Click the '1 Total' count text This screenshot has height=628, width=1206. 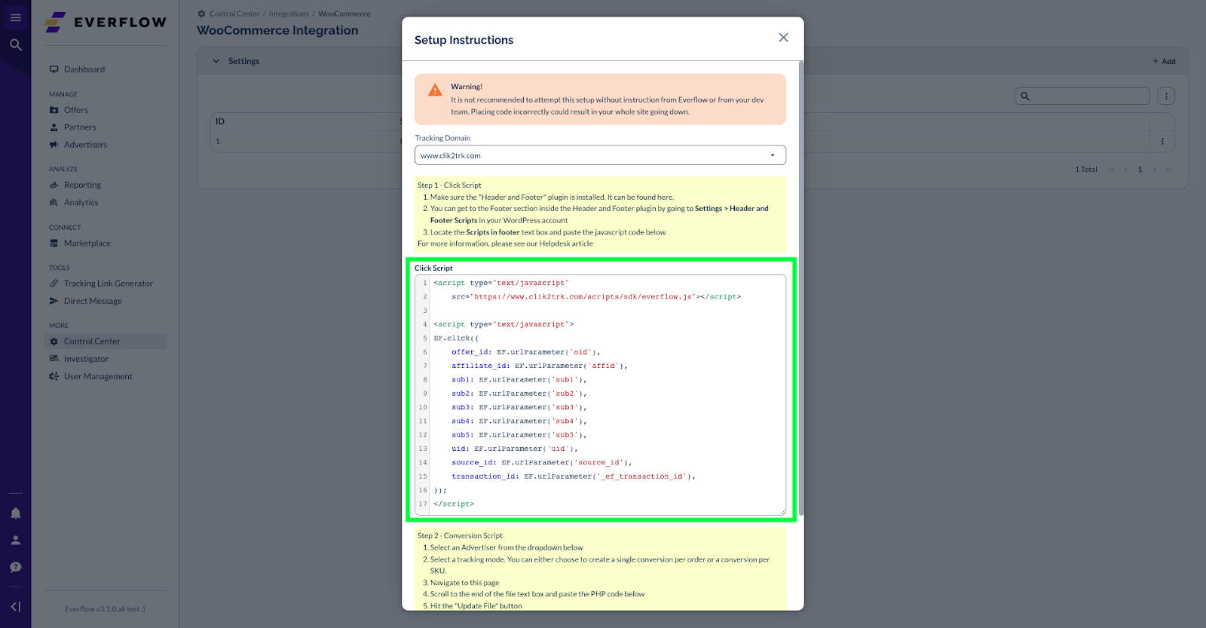[1085, 170]
